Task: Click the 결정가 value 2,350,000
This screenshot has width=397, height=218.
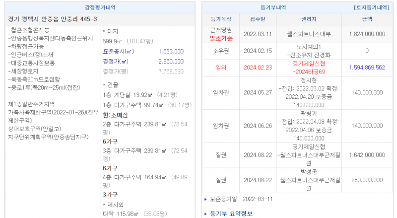Action: pyautogui.click(x=171, y=61)
